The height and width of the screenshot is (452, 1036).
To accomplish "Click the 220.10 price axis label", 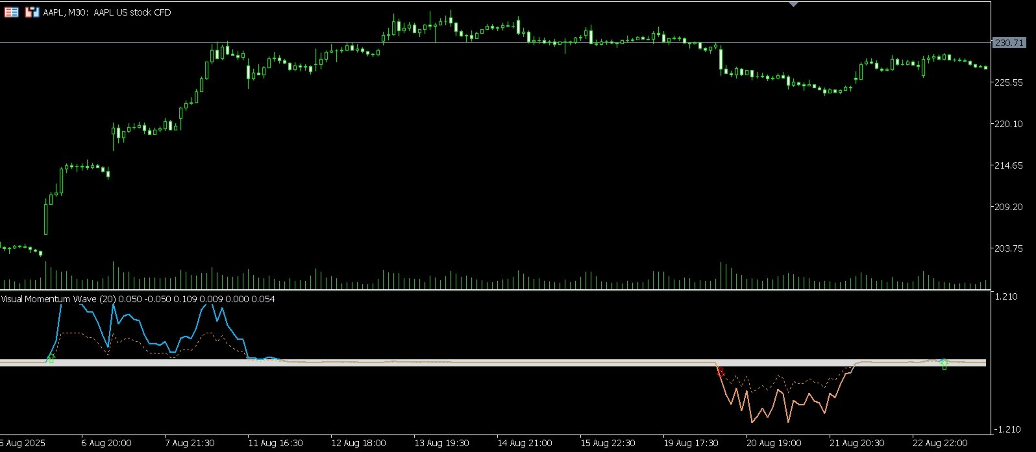I will (x=1009, y=124).
